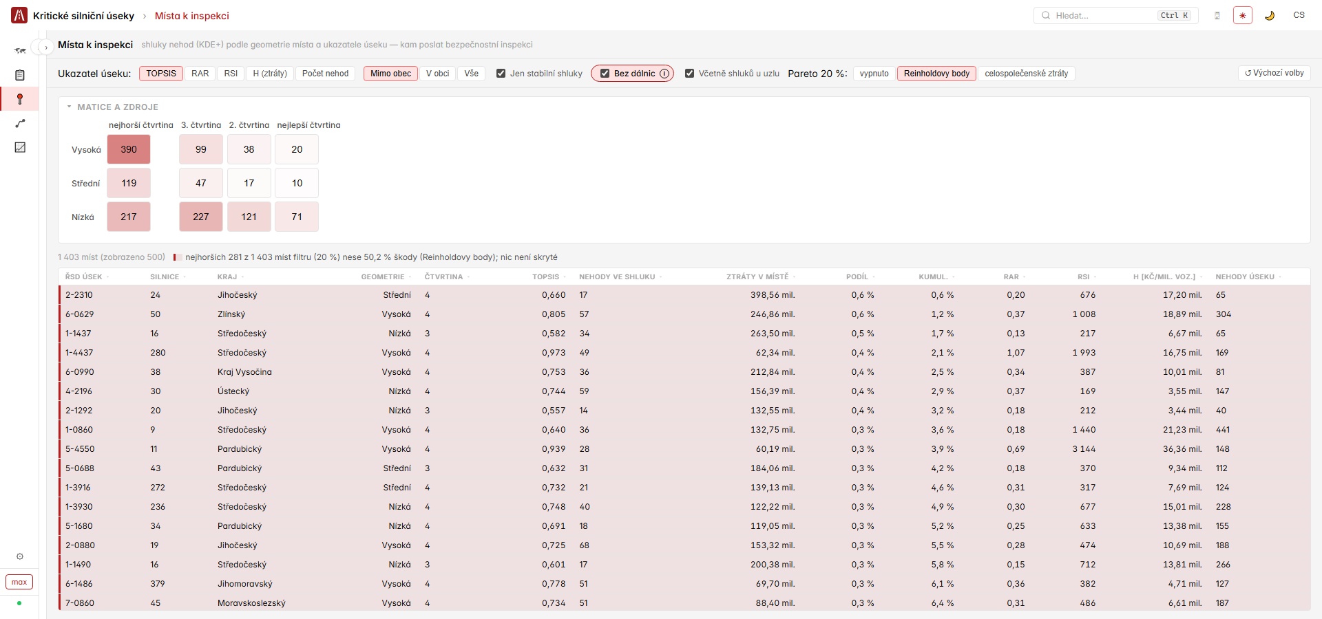Open the clipboard report sidebar icon
The image size is (1322, 619).
point(20,75)
